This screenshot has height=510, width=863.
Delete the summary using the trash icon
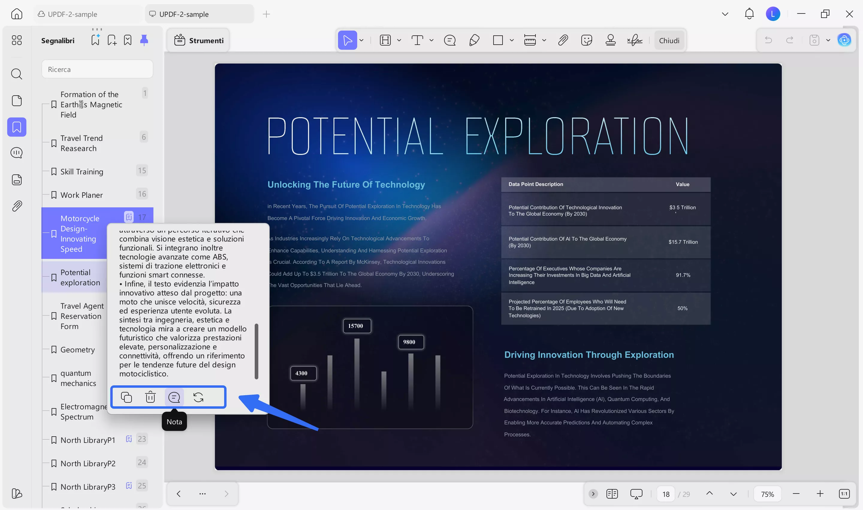click(150, 397)
